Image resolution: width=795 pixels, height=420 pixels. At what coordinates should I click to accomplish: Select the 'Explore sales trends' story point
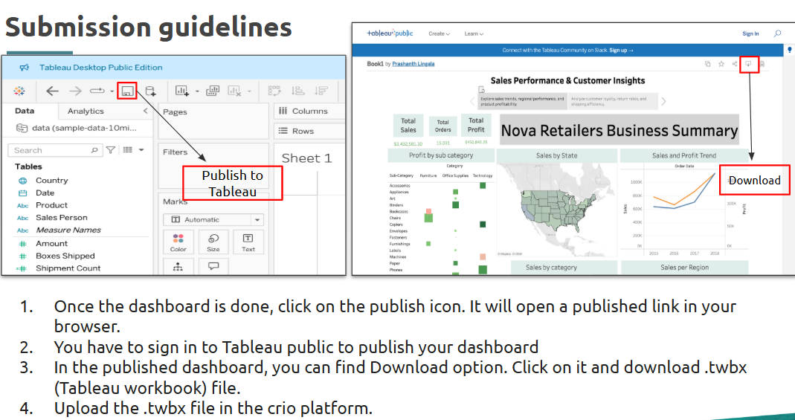(523, 101)
